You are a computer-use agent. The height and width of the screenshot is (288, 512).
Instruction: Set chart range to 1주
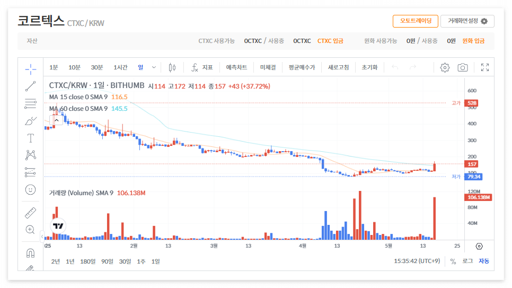[141, 261]
